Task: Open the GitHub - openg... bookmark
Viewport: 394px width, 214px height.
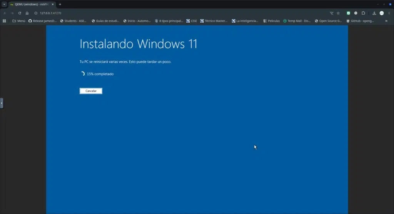Action: coord(360,21)
